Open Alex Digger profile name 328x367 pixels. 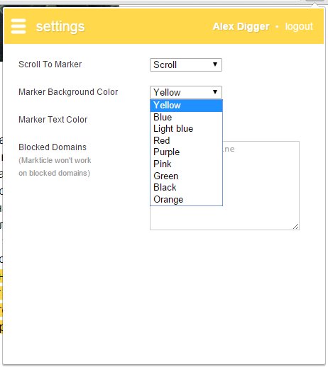(x=241, y=26)
